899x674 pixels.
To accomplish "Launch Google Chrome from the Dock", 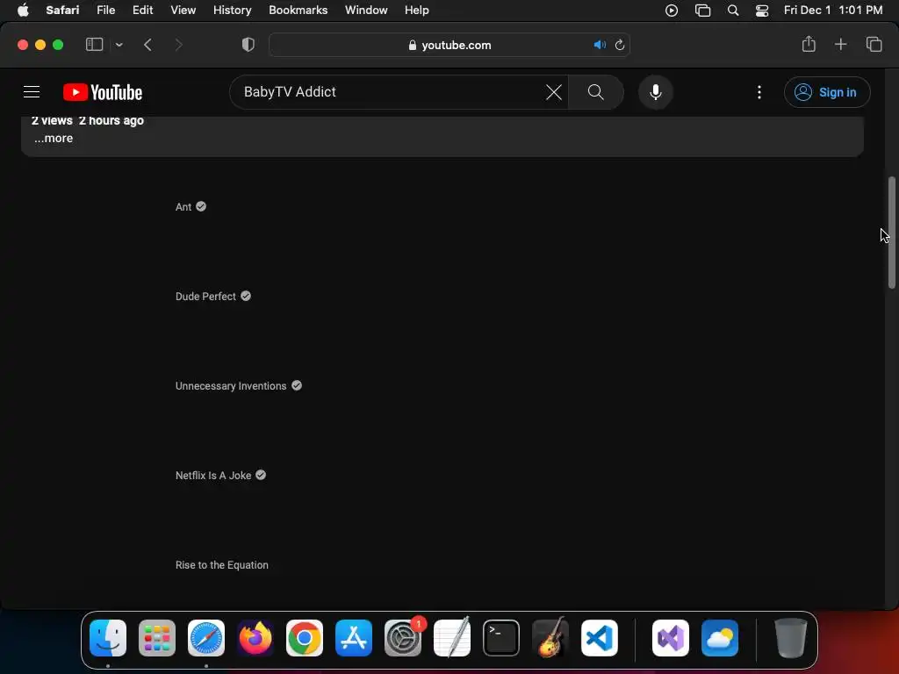I will pos(305,638).
